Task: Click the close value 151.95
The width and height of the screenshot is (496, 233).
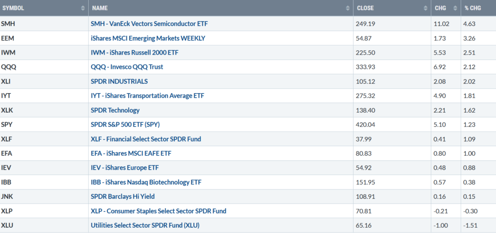Action: (366, 182)
